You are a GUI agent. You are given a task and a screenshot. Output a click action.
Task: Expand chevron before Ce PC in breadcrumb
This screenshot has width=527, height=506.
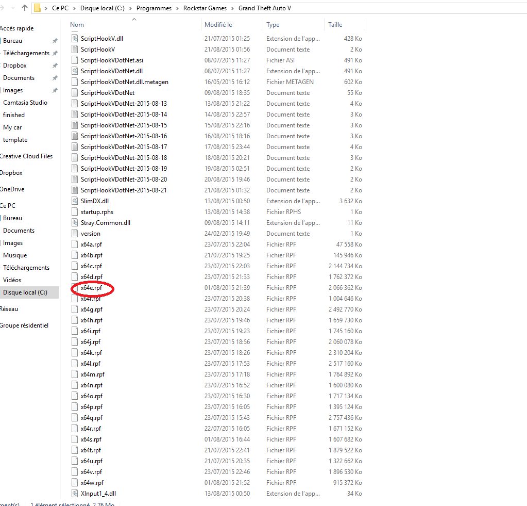coord(46,8)
